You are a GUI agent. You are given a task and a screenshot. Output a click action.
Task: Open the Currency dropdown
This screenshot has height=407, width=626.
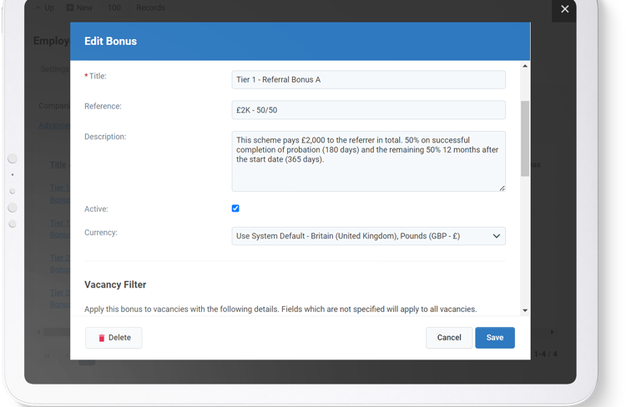click(368, 236)
